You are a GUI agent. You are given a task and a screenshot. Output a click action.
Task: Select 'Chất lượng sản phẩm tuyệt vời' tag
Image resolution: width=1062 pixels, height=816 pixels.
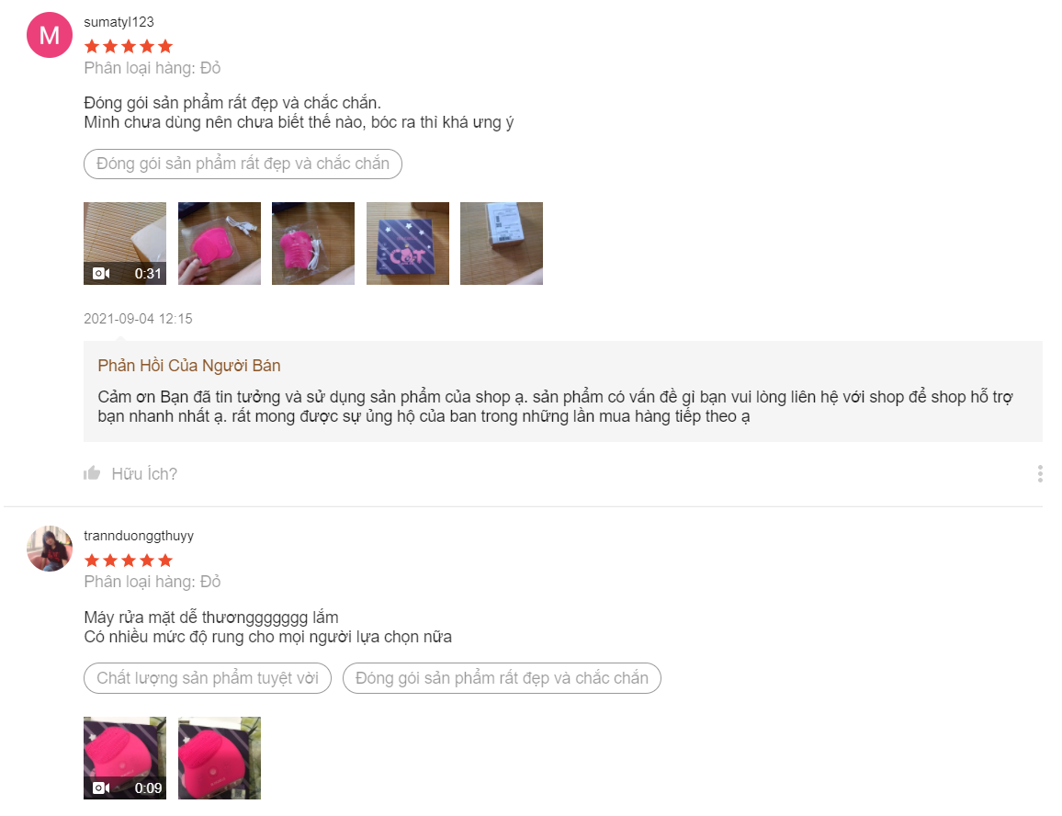[x=208, y=678]
